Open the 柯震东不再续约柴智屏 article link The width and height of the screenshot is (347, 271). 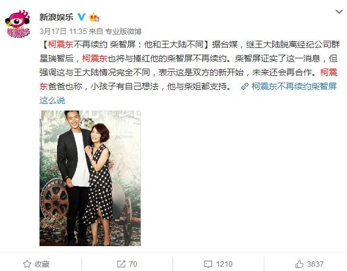tap(294, 86)
